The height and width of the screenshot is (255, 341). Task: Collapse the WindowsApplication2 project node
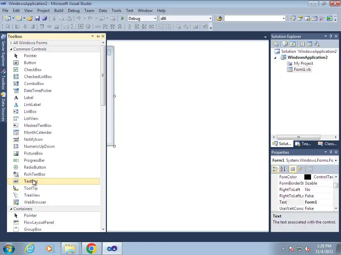point(275,58)
